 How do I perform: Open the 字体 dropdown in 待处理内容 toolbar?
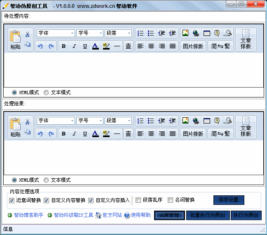[56, 33]
